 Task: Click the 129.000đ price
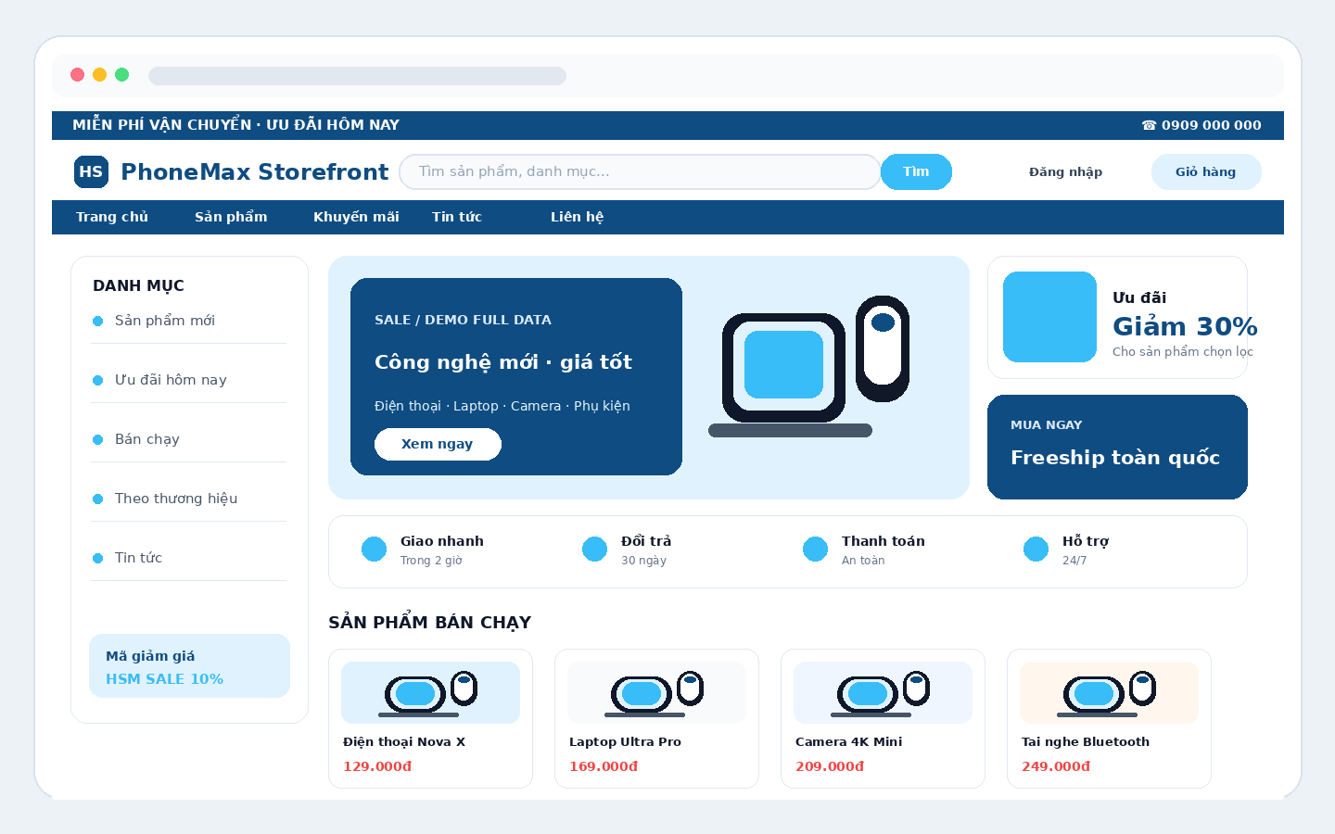377,766
